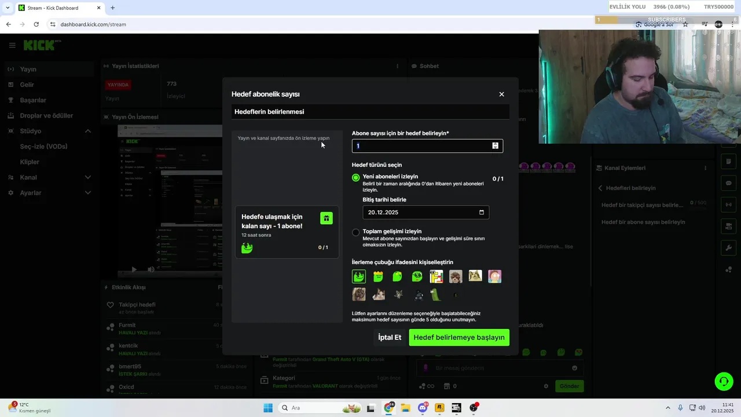Click Hedef bir abone sayısı belirleyin row

[x=654, y=222]
